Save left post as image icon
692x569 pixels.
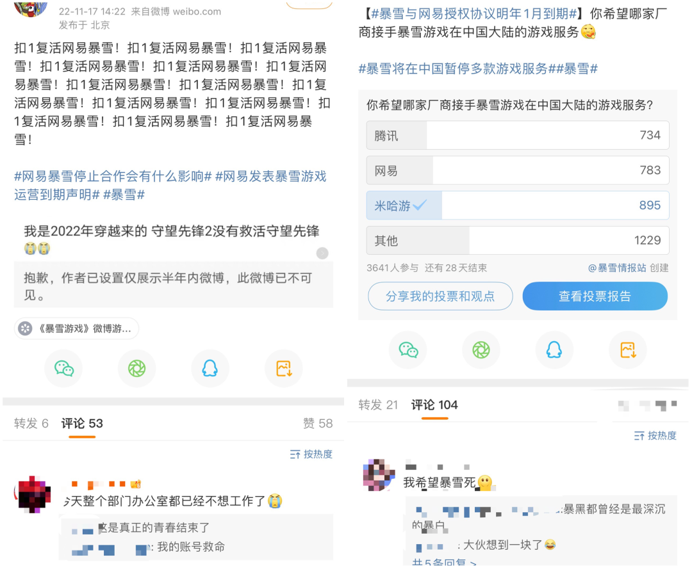tap(284, 369)
